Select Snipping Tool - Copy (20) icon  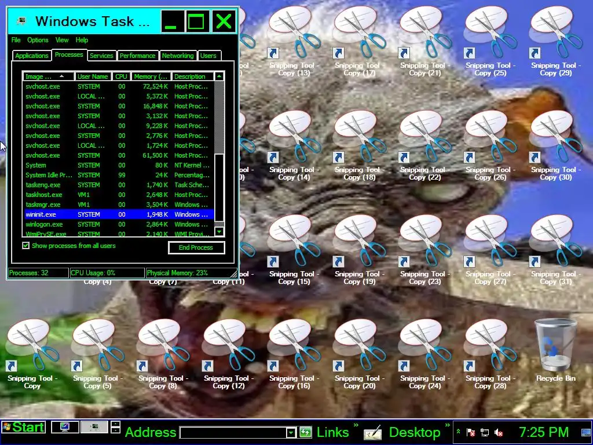(x=359, y=354)
